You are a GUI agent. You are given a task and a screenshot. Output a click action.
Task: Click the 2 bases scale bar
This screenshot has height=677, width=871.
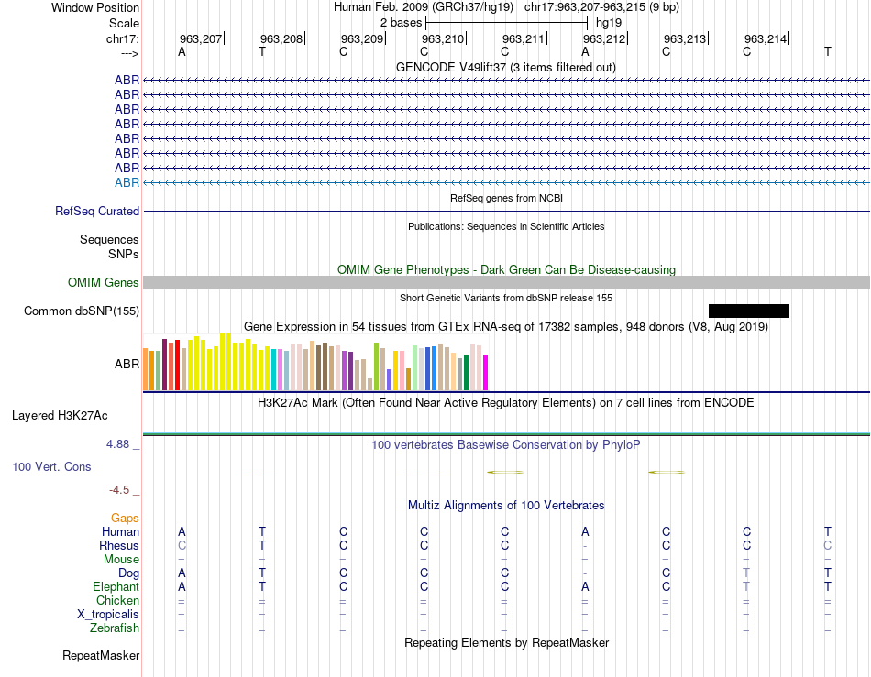[506, 23]
